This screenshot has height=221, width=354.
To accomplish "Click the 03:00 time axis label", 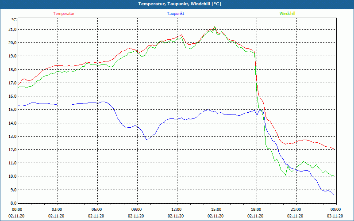I will [x=57, y=210].
